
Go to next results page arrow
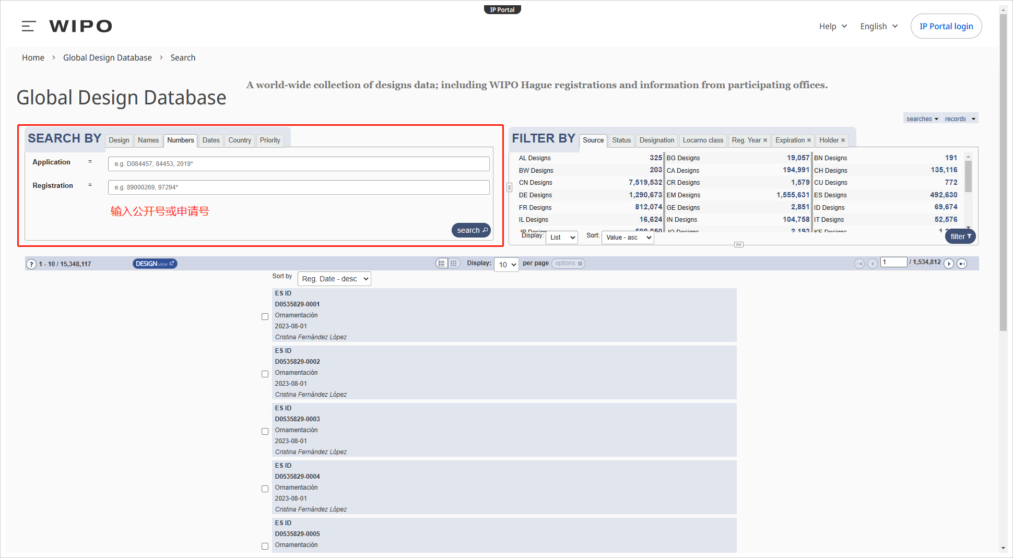949,264
